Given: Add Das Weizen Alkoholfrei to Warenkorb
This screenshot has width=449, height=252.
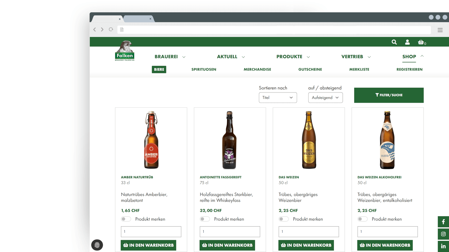Looking at the screenshot, I should point(385,245).
